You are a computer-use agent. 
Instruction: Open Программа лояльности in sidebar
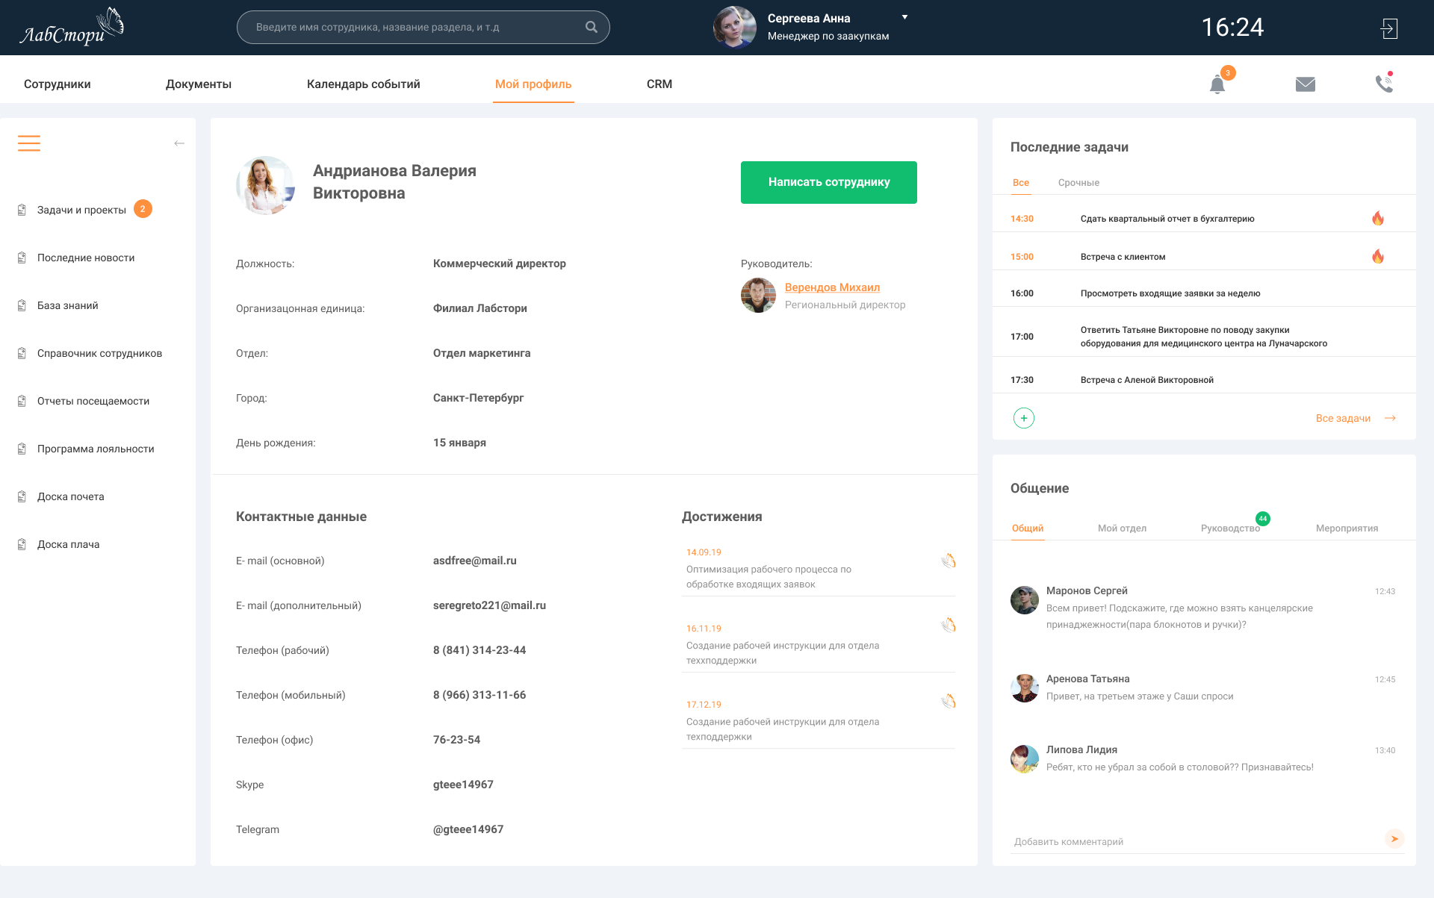96,449
